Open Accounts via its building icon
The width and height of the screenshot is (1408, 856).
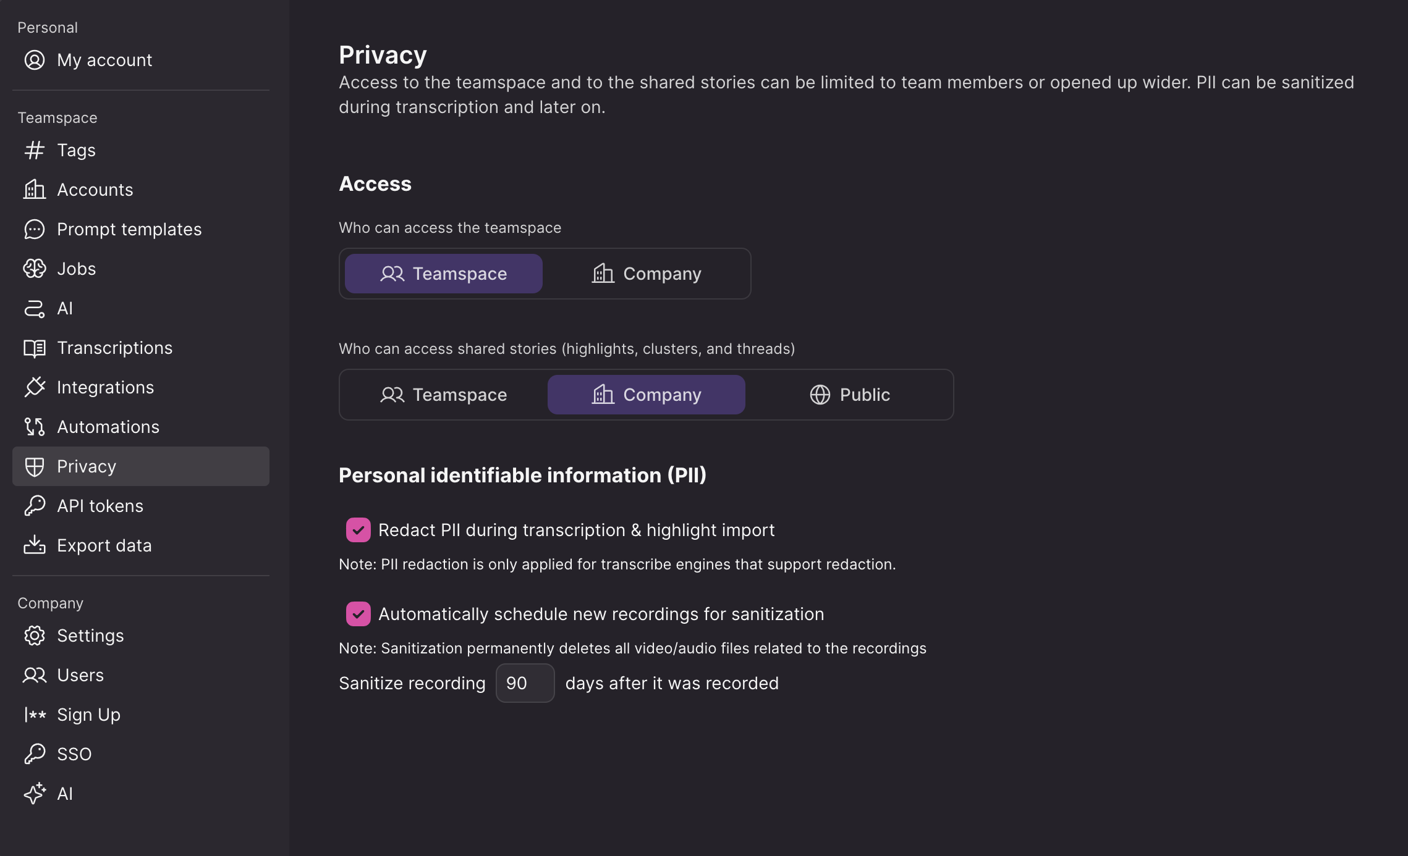click(x=35, y=190)
